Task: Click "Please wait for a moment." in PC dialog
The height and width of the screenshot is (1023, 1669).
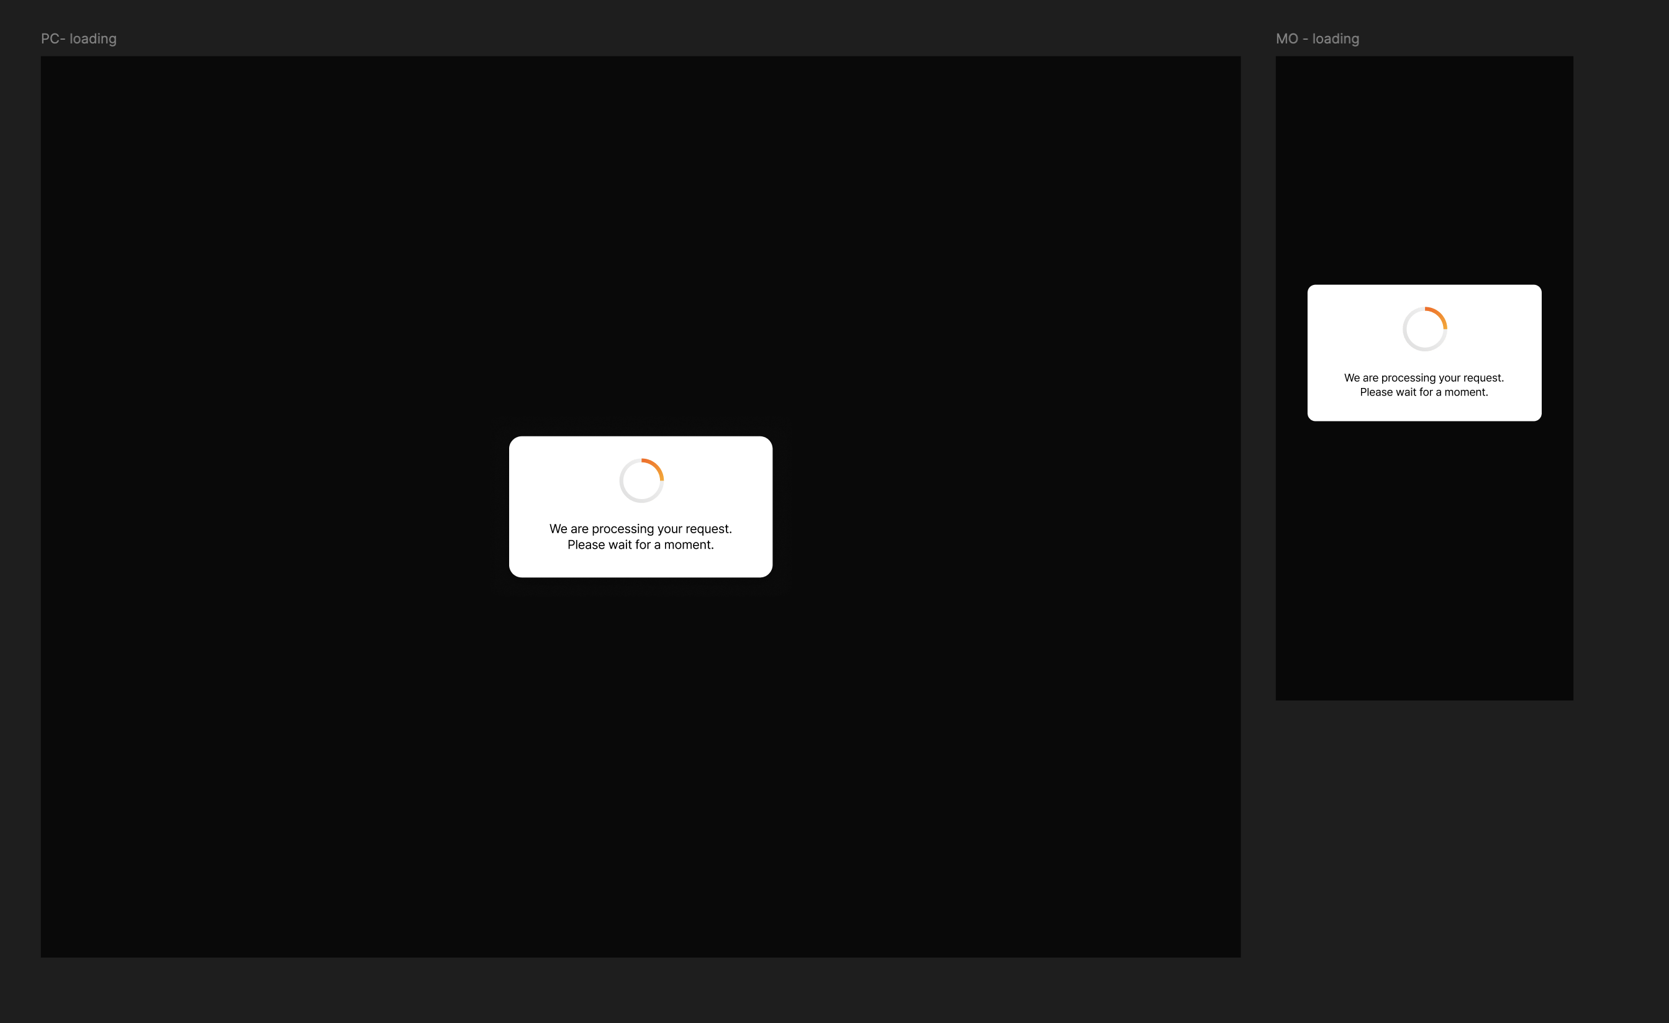Action: (640, 545)
